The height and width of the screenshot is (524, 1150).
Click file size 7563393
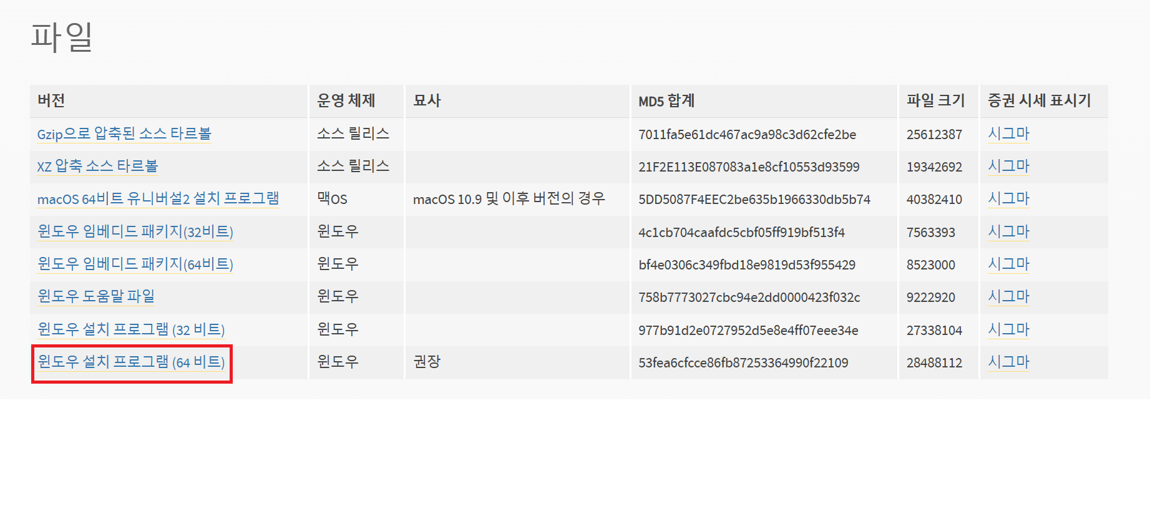(931, 233)
